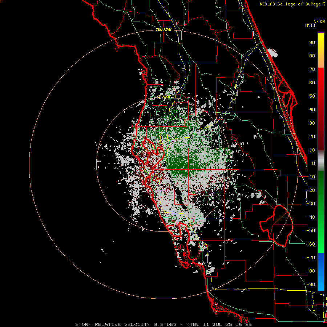This screenshot has width=327, height=327.
Task: Click the NEXR label above color scale
Action: tap(319, 22)
